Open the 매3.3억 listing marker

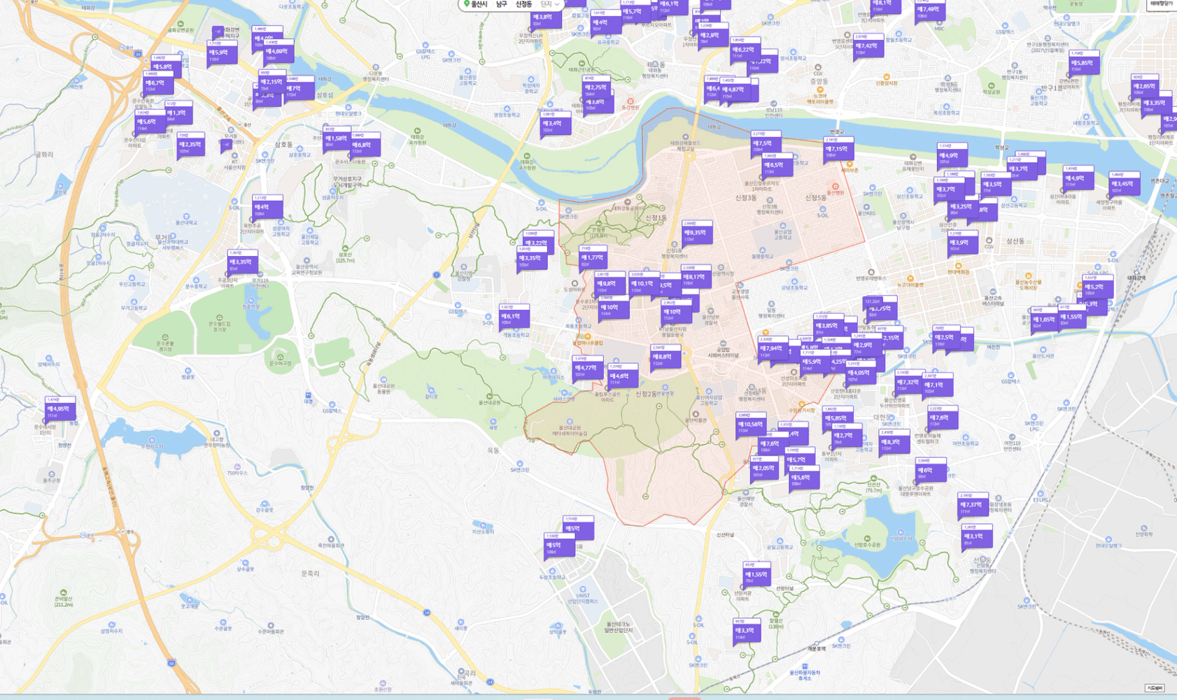click(747, 631)
